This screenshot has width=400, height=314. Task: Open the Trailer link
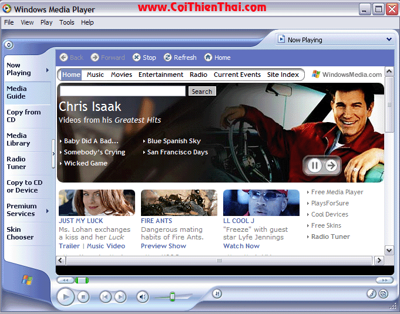69,246
